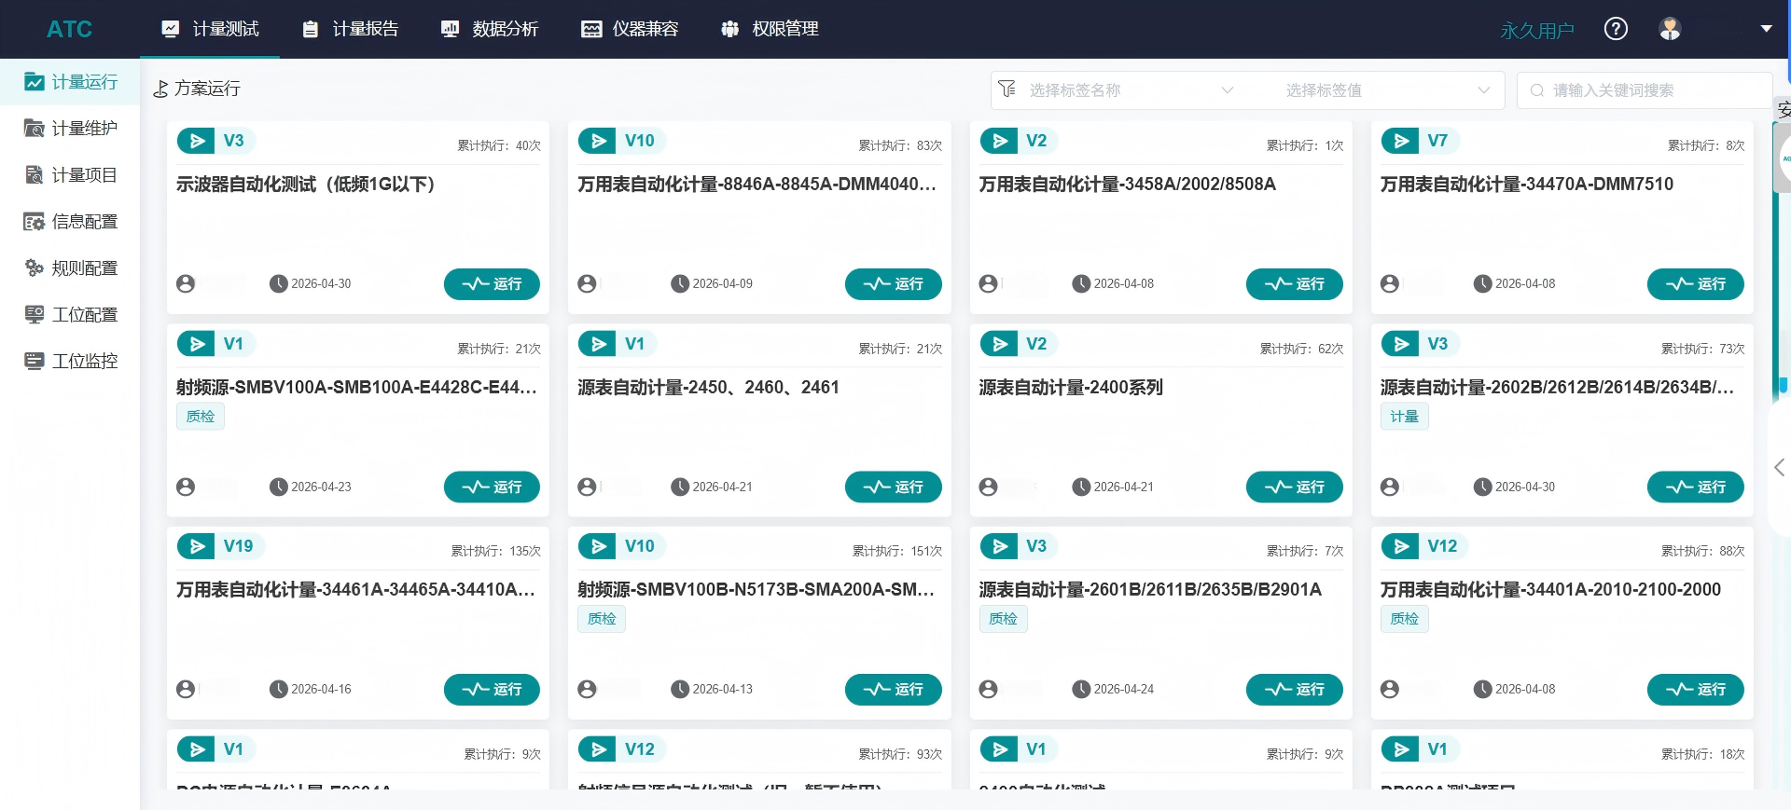Open the 仪器兼容 top menu
The image size is (1791, 810).
pyautogui.click(x=630, y=29)
